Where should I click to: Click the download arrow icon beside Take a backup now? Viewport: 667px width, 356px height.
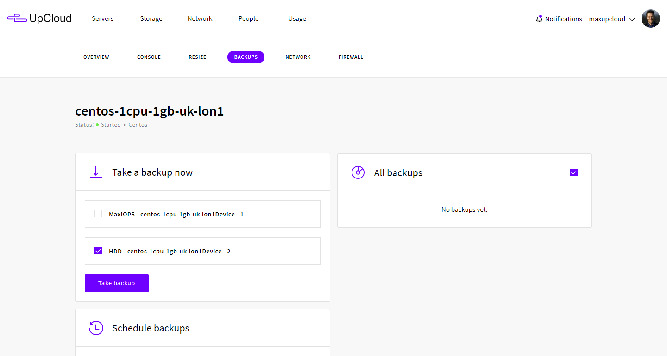[96, 172]
